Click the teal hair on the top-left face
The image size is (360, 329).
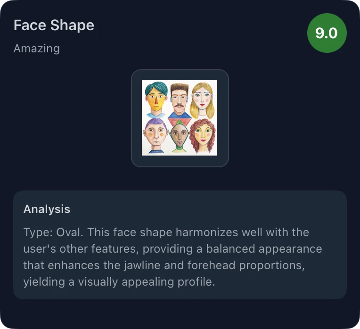[x=155, y=87]
